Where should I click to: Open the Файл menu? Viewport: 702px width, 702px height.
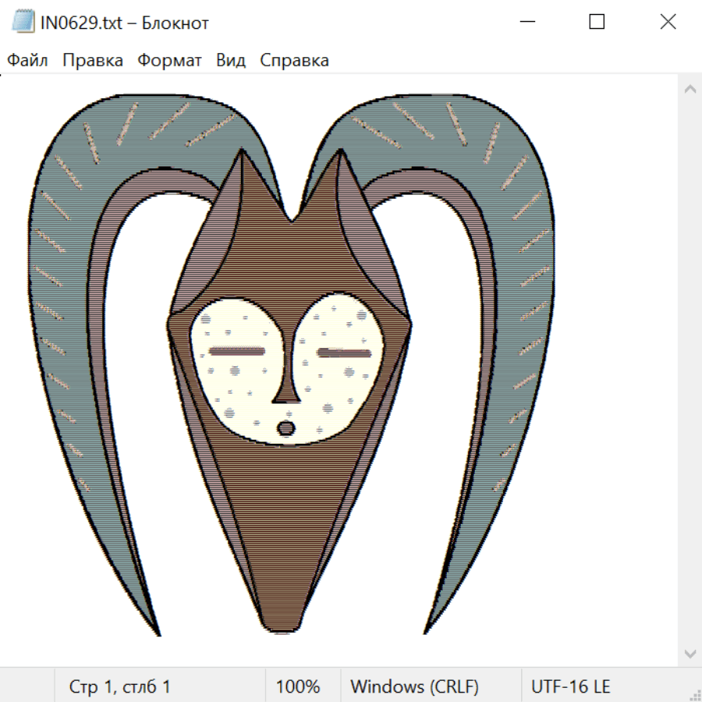[x=28, y=60]
